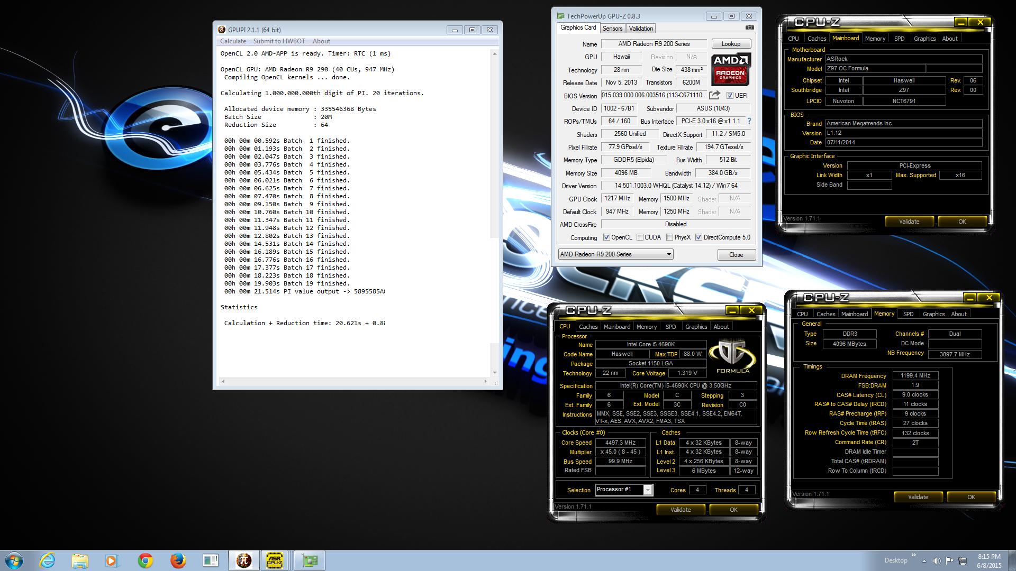Click OK in CPU tab CPU-Z window
This screenshot has width=1016, height=571.
tap(733, 510)
